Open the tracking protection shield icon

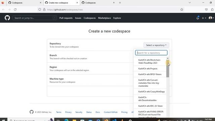pos(40,9)
